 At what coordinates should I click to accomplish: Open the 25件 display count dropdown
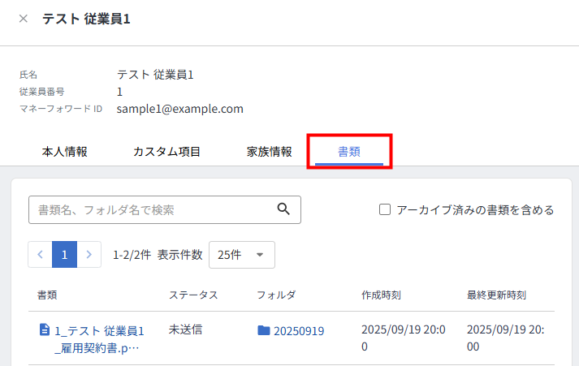[241, 254]
